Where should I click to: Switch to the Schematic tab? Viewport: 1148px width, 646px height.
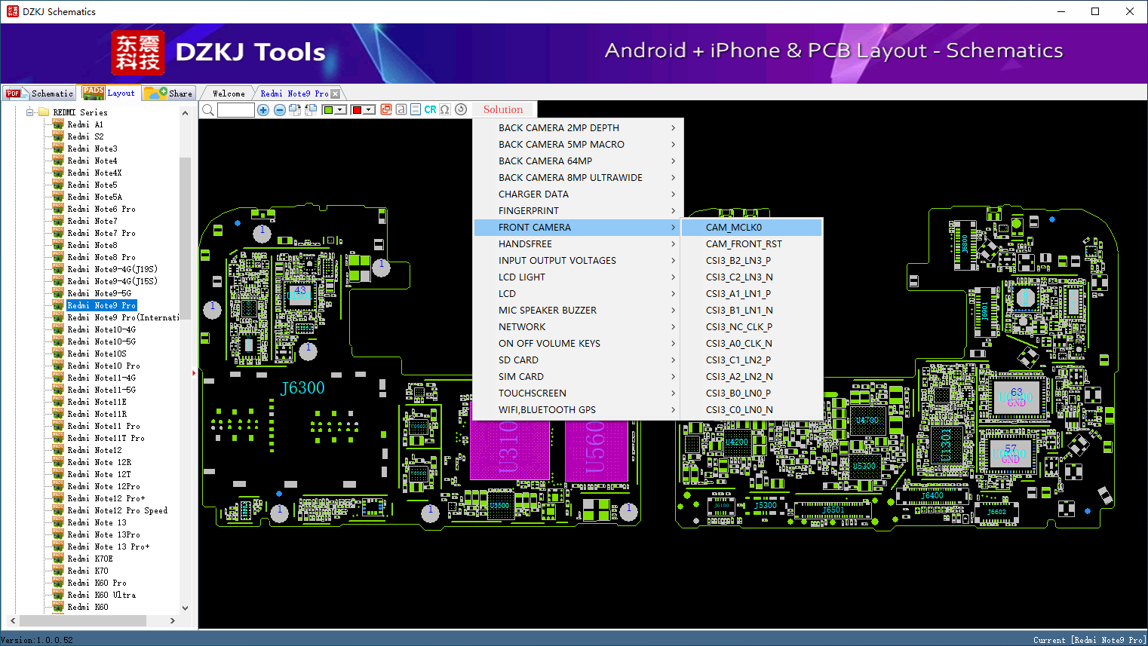[x=39, y=93]
